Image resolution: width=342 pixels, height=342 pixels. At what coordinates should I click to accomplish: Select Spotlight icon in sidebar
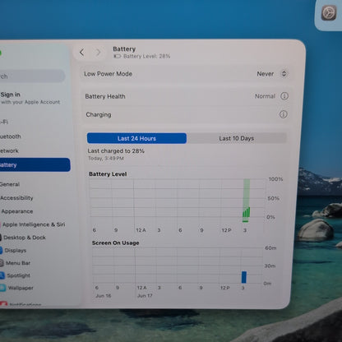pos(2,275)
